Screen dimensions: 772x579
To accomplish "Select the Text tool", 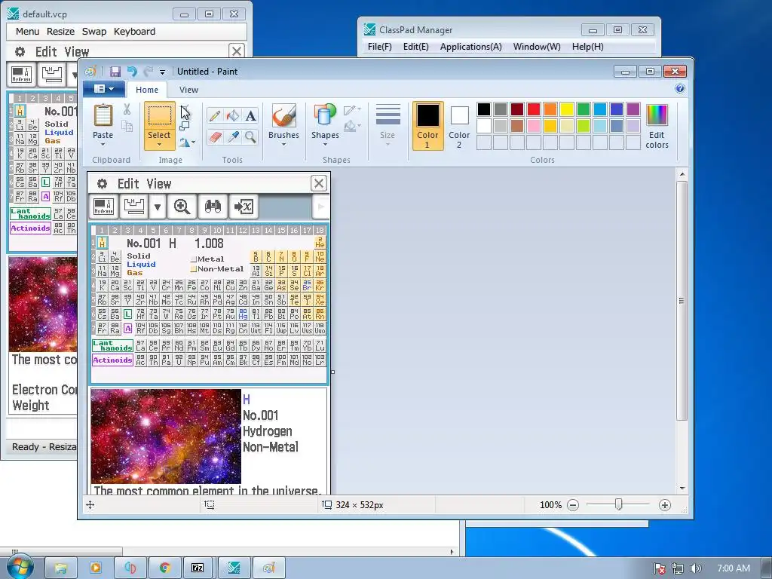I will pyautogui.click(x=250, y=115).
